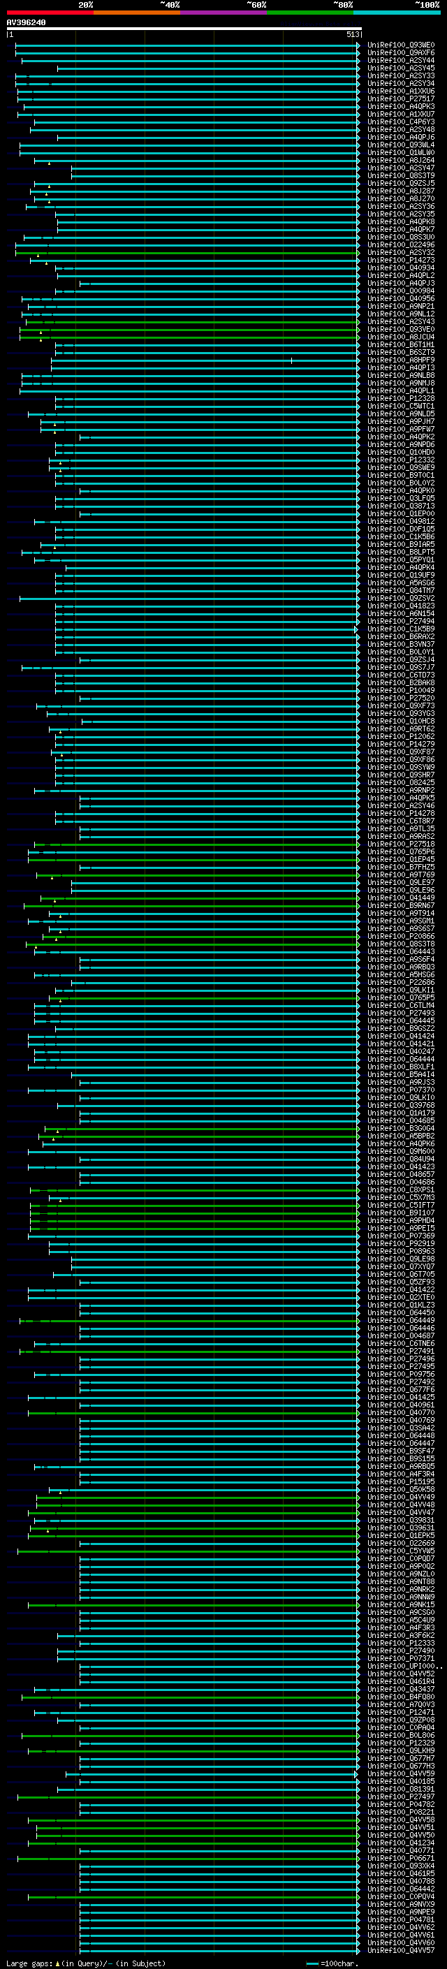Click the orange ~40% identity legend segment

pos(137,13)
